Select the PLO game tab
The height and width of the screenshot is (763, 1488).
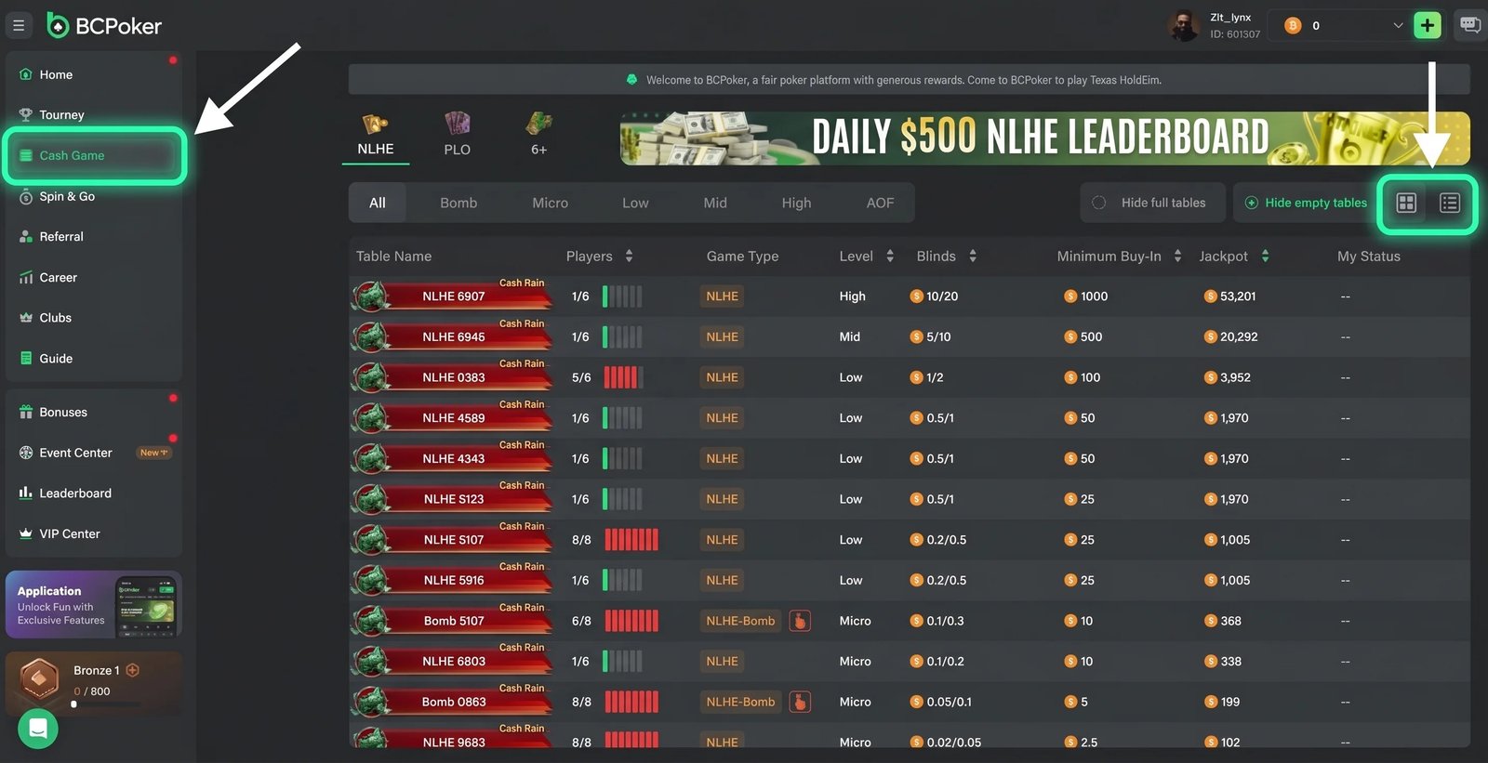(x=457, y=136)
